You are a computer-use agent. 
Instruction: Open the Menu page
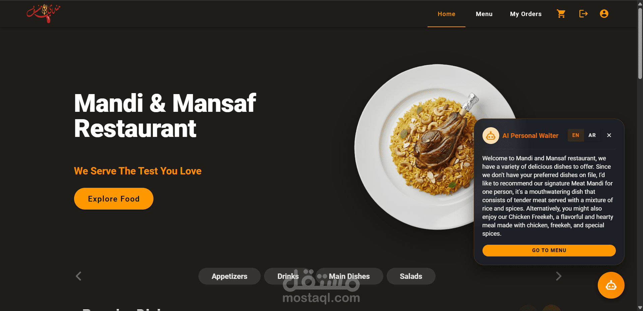pos(484,14)
